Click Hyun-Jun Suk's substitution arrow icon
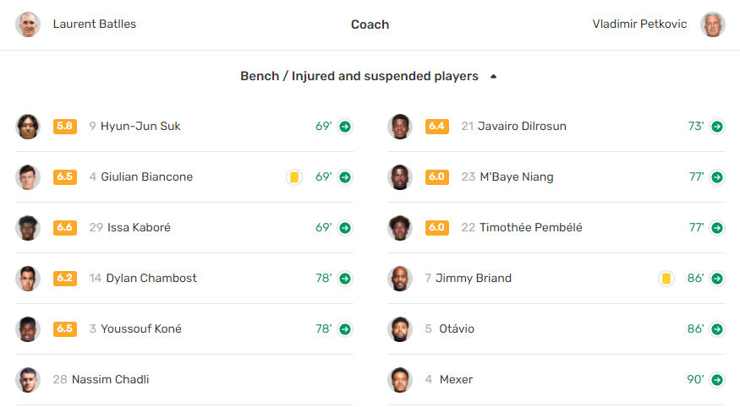 point(345,127)
